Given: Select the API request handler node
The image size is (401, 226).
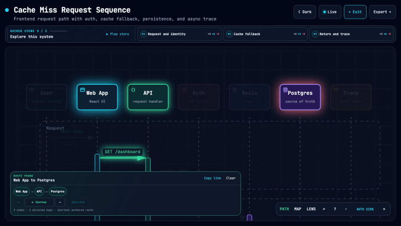Looking at the screenshot, I should point(148,97).
